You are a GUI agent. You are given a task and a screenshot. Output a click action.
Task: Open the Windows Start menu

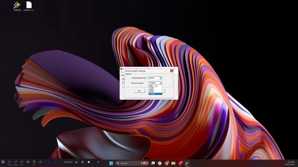tap(111, 163)
